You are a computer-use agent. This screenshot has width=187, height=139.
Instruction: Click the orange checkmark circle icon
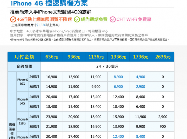pos(13,19)
